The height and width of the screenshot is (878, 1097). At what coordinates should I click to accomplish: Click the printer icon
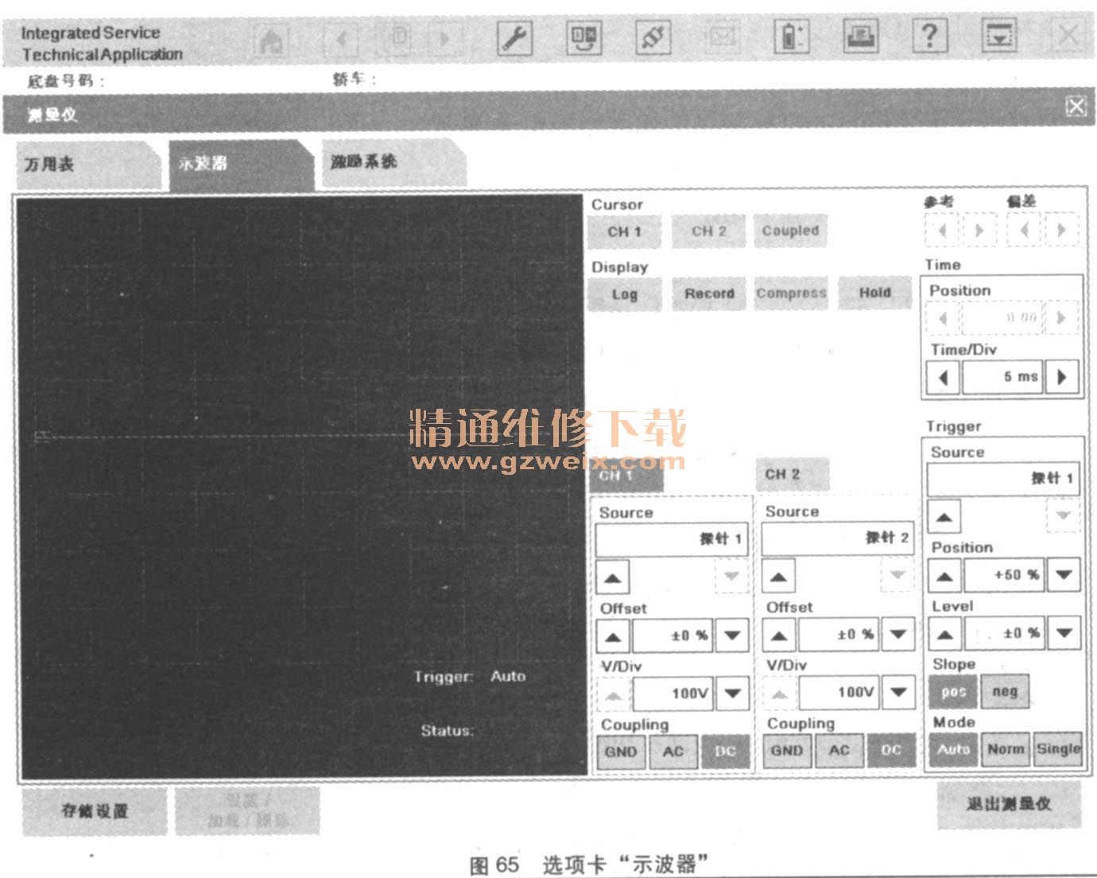point(861,37)
